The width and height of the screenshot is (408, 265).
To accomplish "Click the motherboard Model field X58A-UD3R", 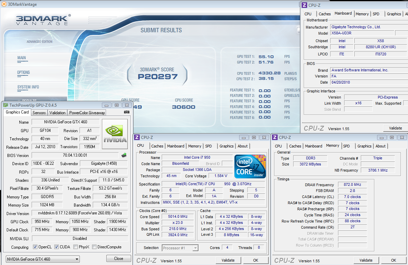I will pos(362,33).
